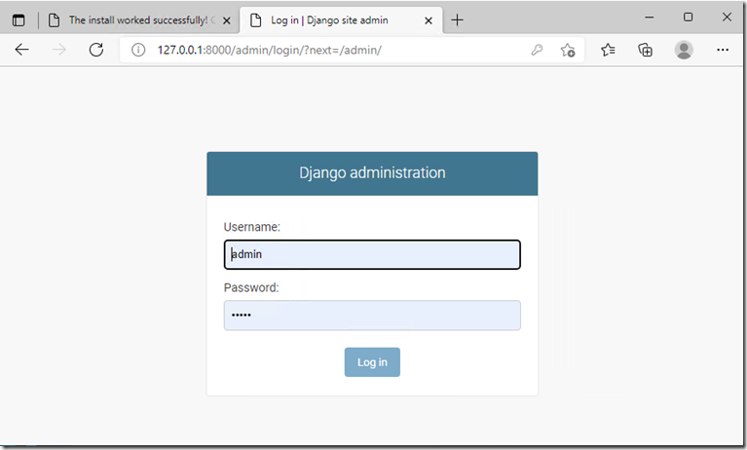Close the 'Log in | Django site admin' tab
The width and height of the screenshot is (747, 450).
(x=429, y=20)
